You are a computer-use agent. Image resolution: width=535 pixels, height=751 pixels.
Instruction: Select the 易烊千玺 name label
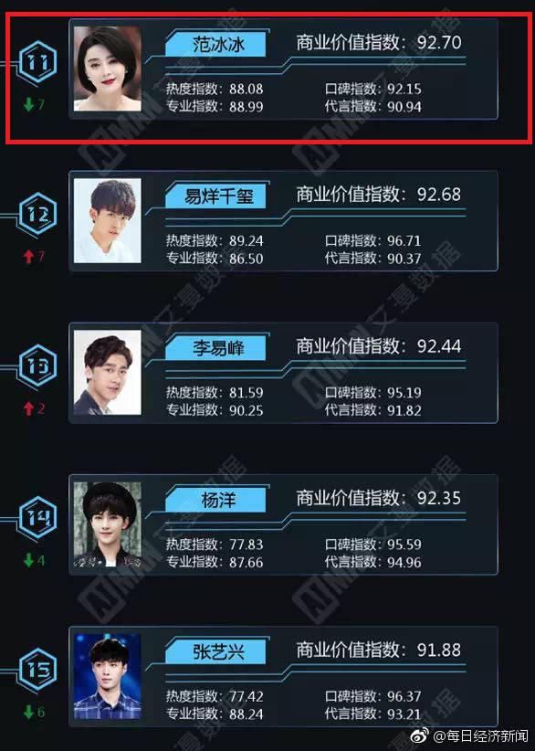click(216, 196)
